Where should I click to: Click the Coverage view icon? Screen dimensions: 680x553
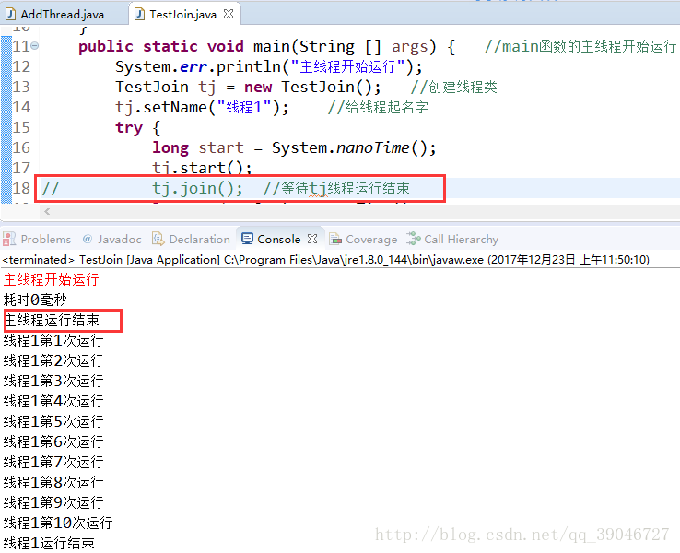point(334,239)
